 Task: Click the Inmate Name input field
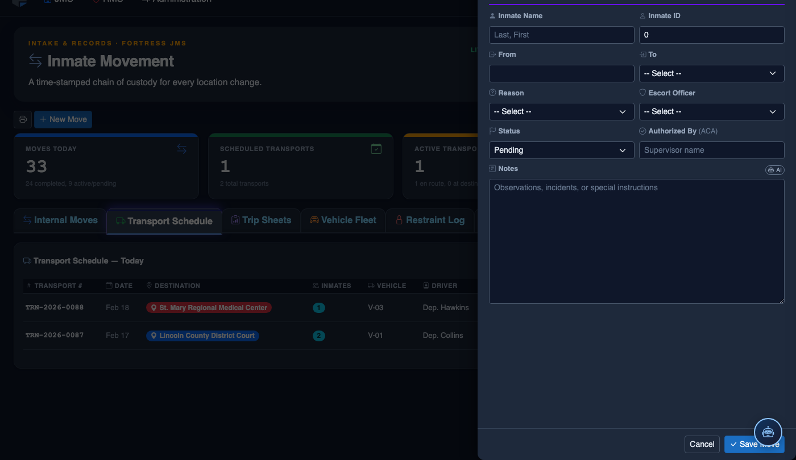(x=561, y=35)
